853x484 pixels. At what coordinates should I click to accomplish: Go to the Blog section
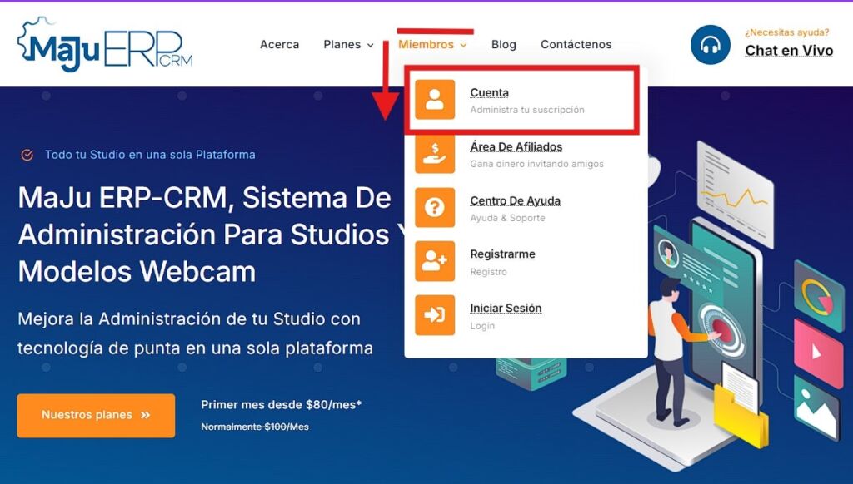coord(503,45)
